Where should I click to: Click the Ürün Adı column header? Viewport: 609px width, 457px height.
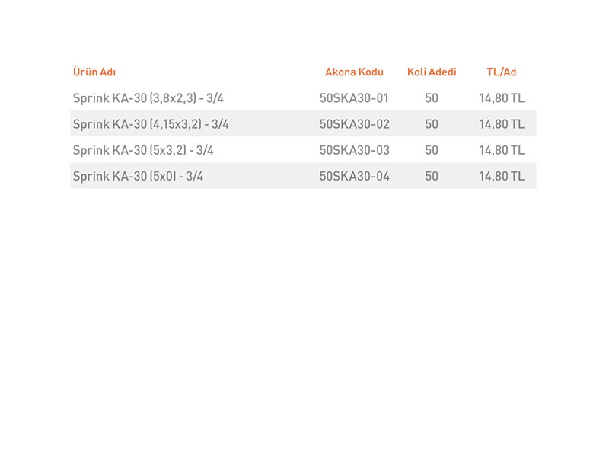click(94, 72)
